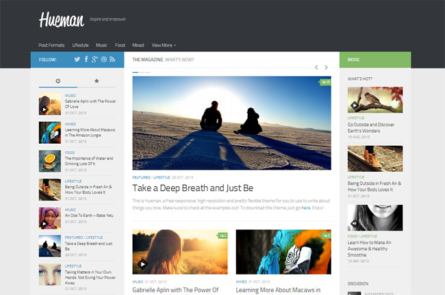Play the bird video in What's Hot
445x295 pixels.
click(354, 105)
